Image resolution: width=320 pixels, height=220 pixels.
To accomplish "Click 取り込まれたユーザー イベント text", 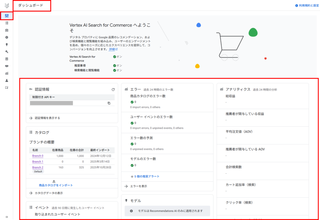I will click(x=57, y=214).
